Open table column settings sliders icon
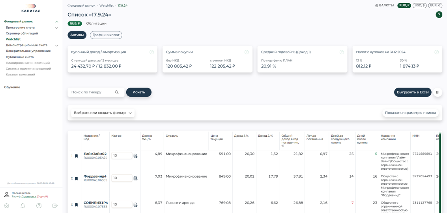 point(438,92)
